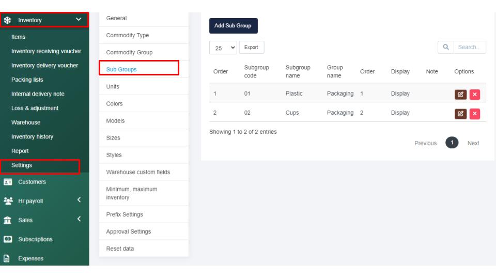Screen dimensions: 496x279
Task: Click the Customers sidebar icon
Action: [7, 182]
